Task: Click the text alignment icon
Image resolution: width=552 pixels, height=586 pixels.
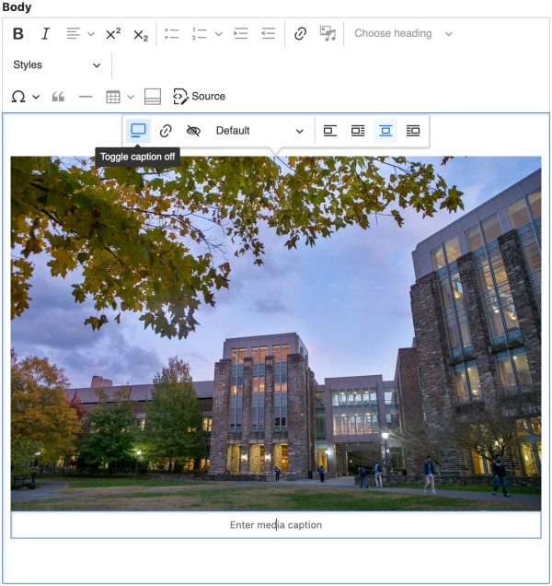Action: point(74,34)
